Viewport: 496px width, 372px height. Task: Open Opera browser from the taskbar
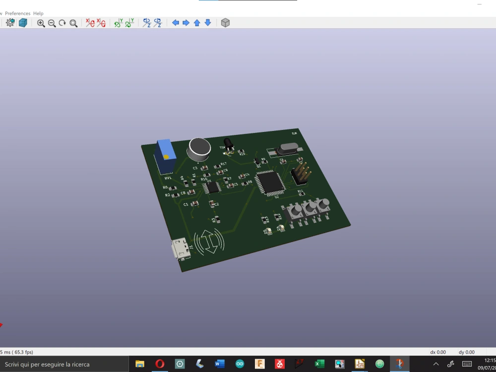pyautogui.click(x=160, y=364)
